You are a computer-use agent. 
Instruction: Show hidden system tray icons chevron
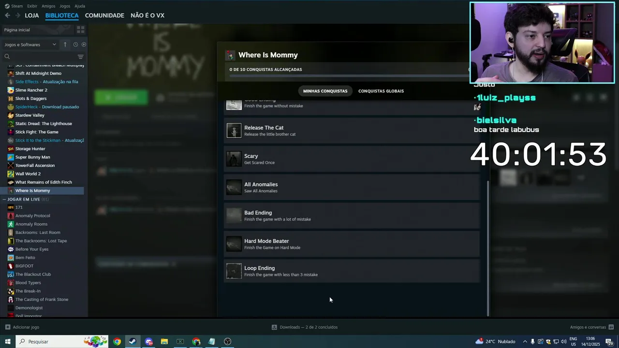pyautogui.click(x=525, y=342)
